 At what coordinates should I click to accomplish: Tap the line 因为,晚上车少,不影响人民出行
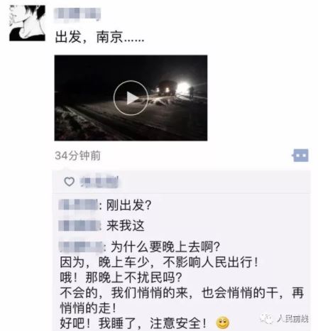coord(159,262)
